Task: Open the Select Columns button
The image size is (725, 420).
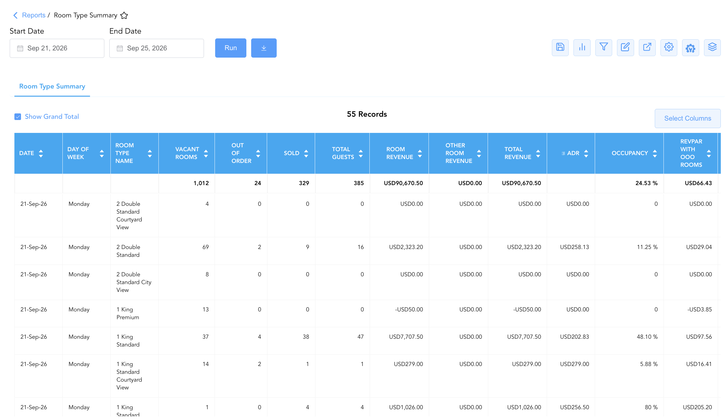Action: (687, 118)
